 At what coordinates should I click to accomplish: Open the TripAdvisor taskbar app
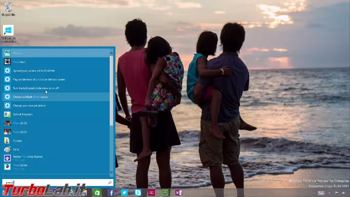tap(165, 193)
